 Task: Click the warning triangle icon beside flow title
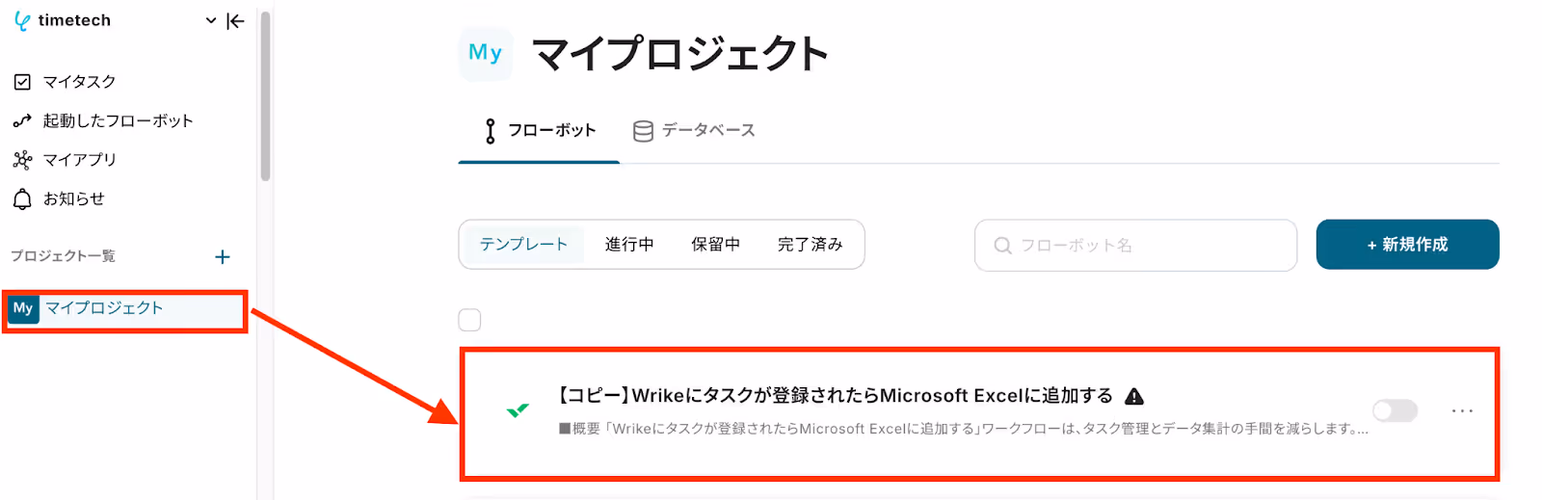coord(1134,396)
